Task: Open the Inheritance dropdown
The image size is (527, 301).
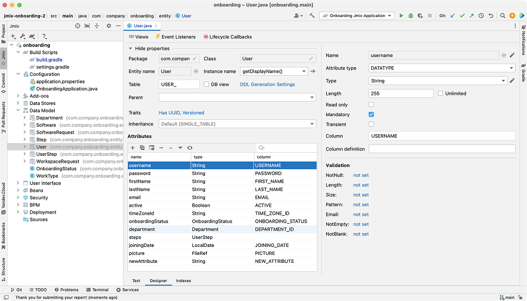Action: pyautogui.click(x=237, y=124)
